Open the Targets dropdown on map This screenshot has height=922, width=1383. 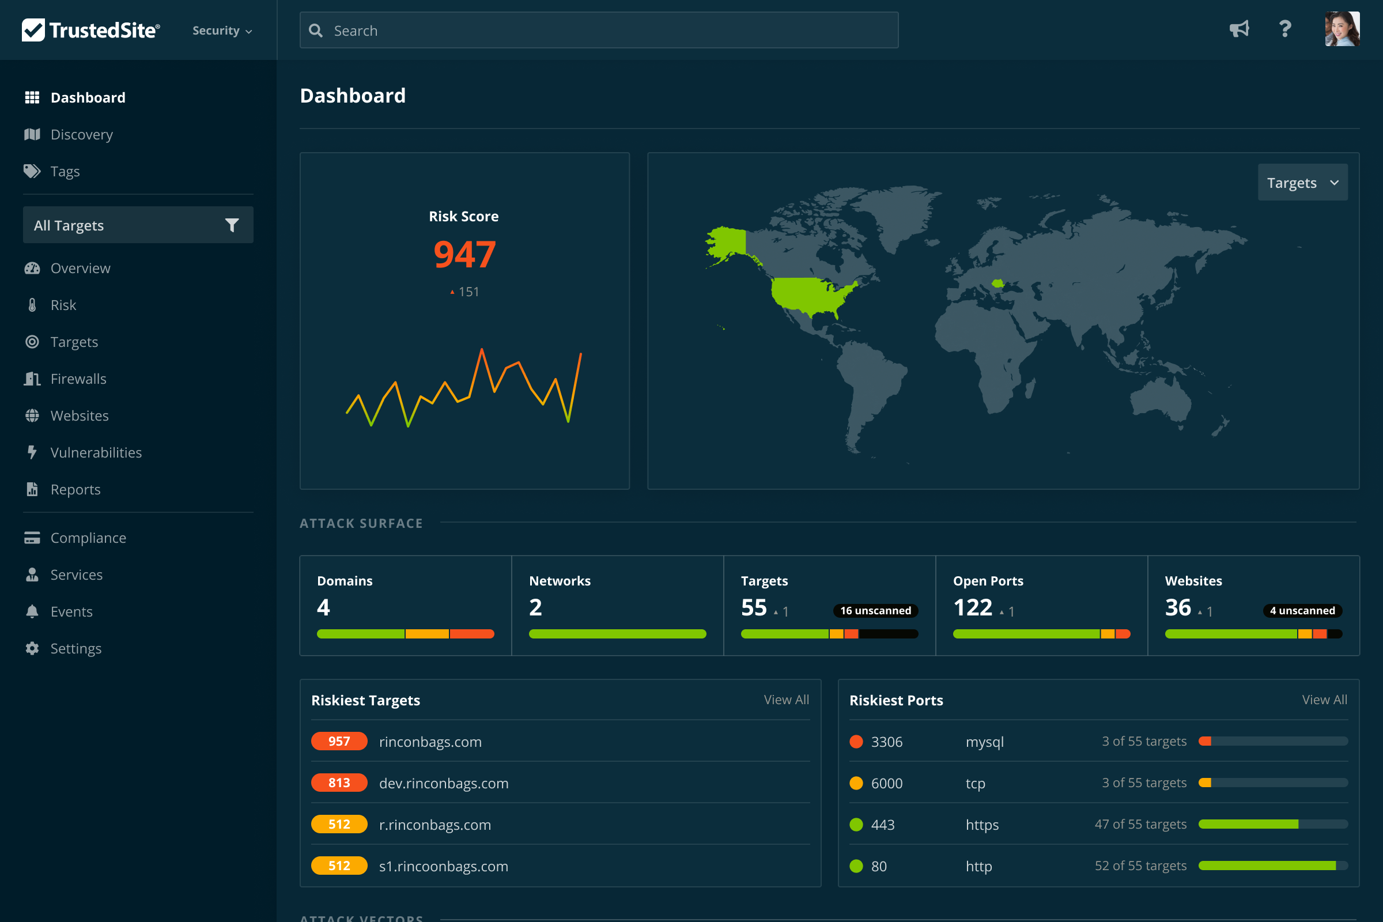coord(1302,183)
